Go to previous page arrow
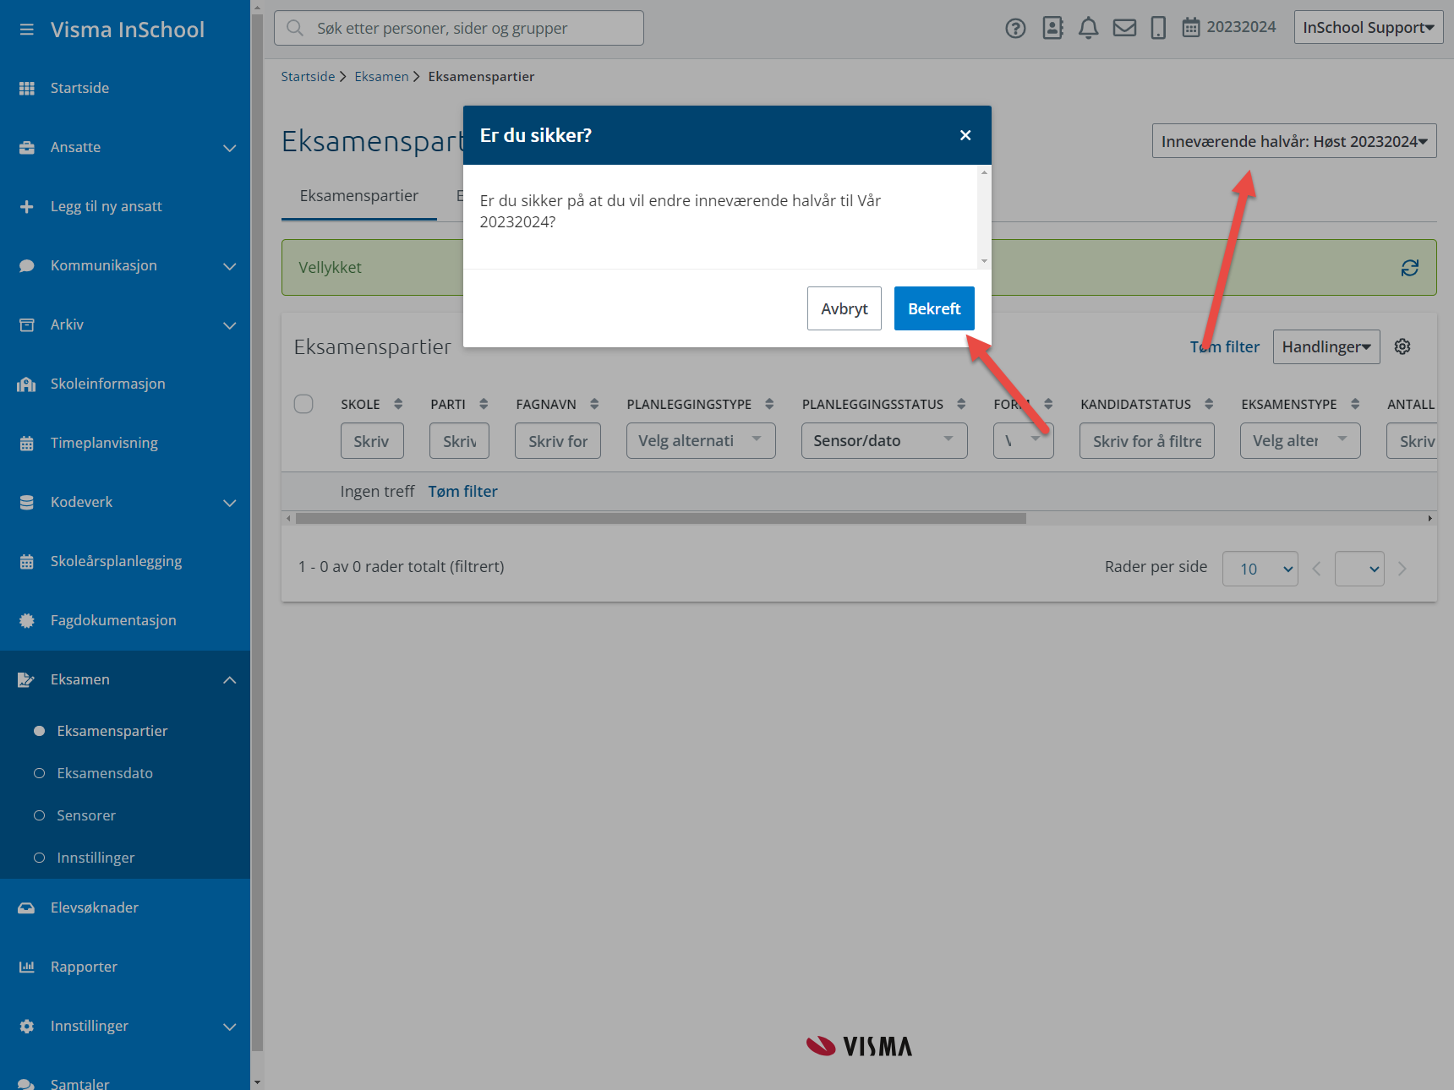The height and width of the screenshot is (1090, 1454). [x=1316, y=569]
